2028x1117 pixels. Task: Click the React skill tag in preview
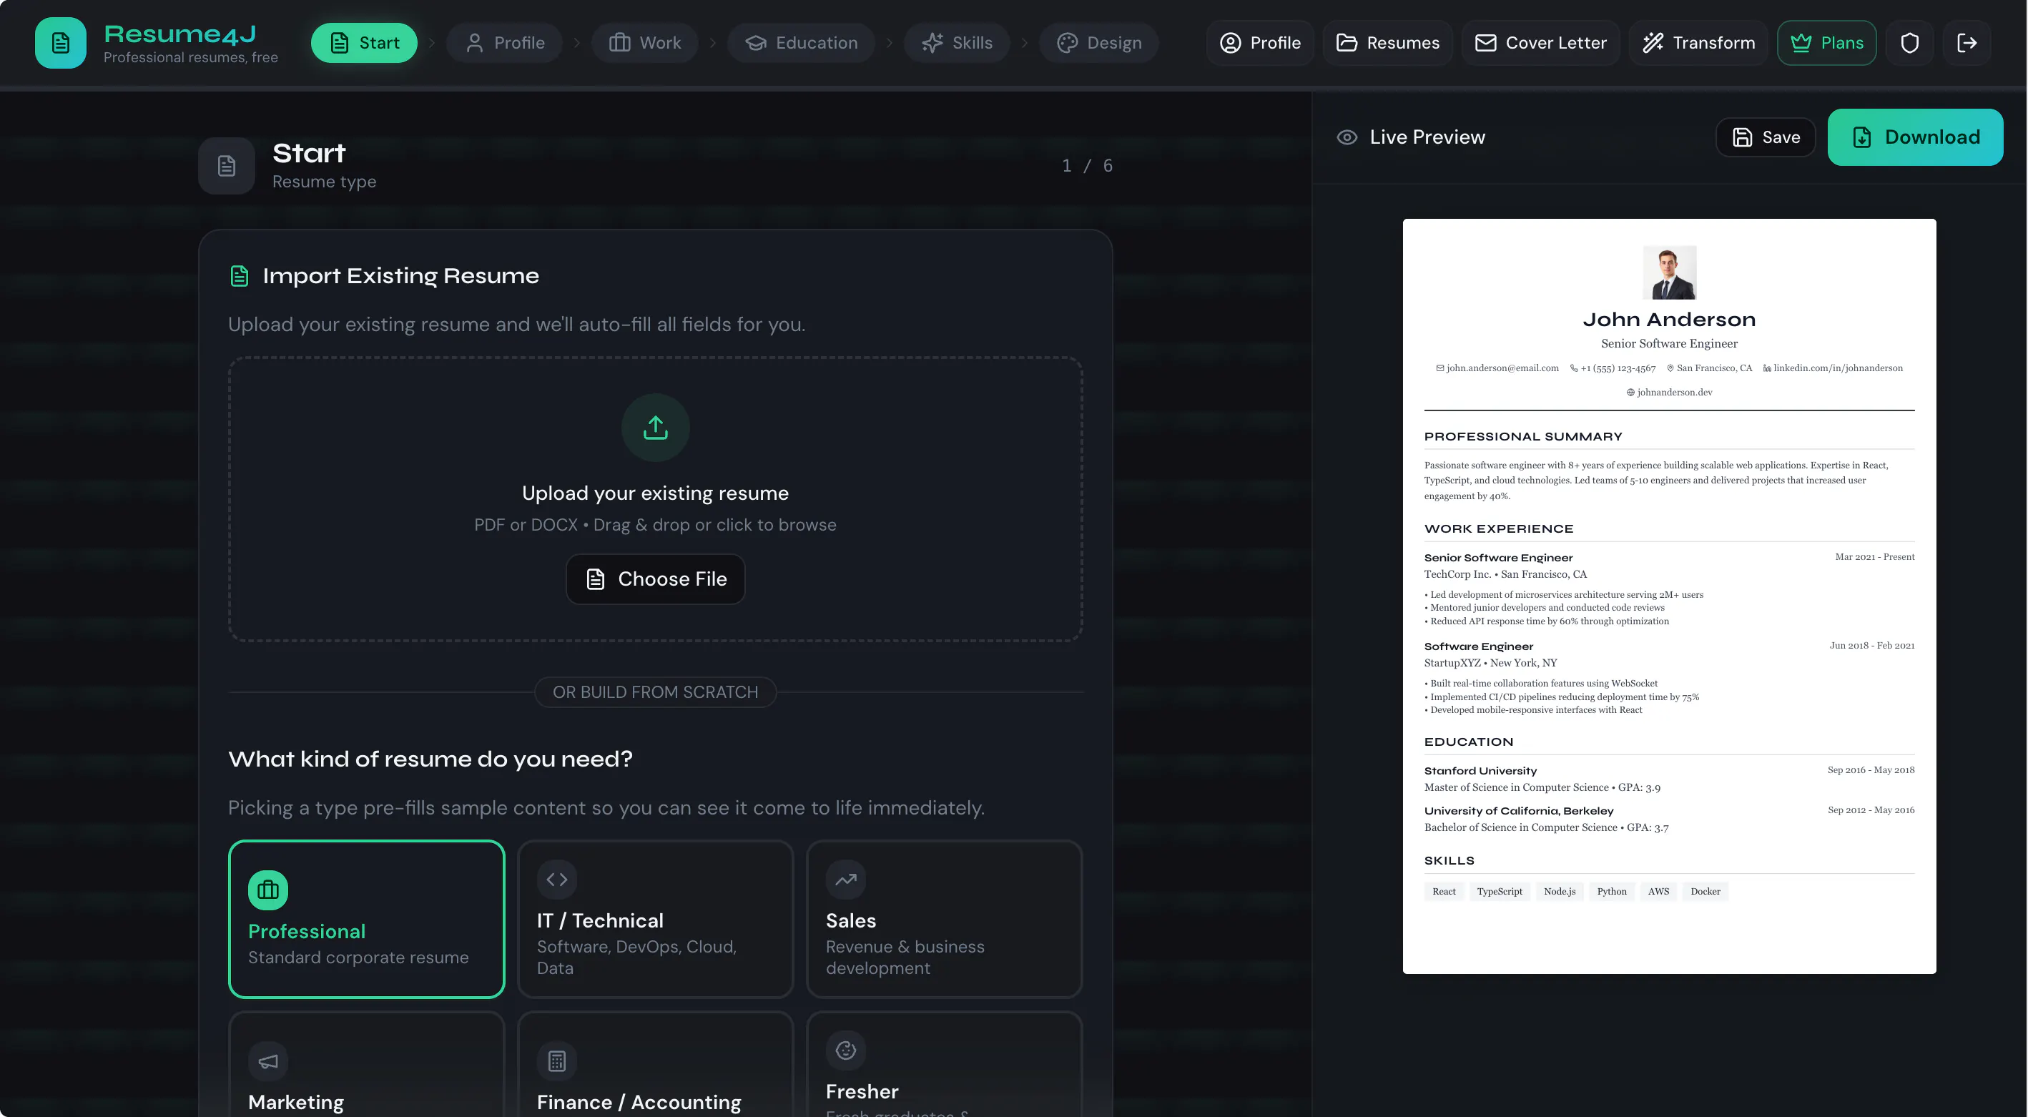click(x=1444, y=891)
